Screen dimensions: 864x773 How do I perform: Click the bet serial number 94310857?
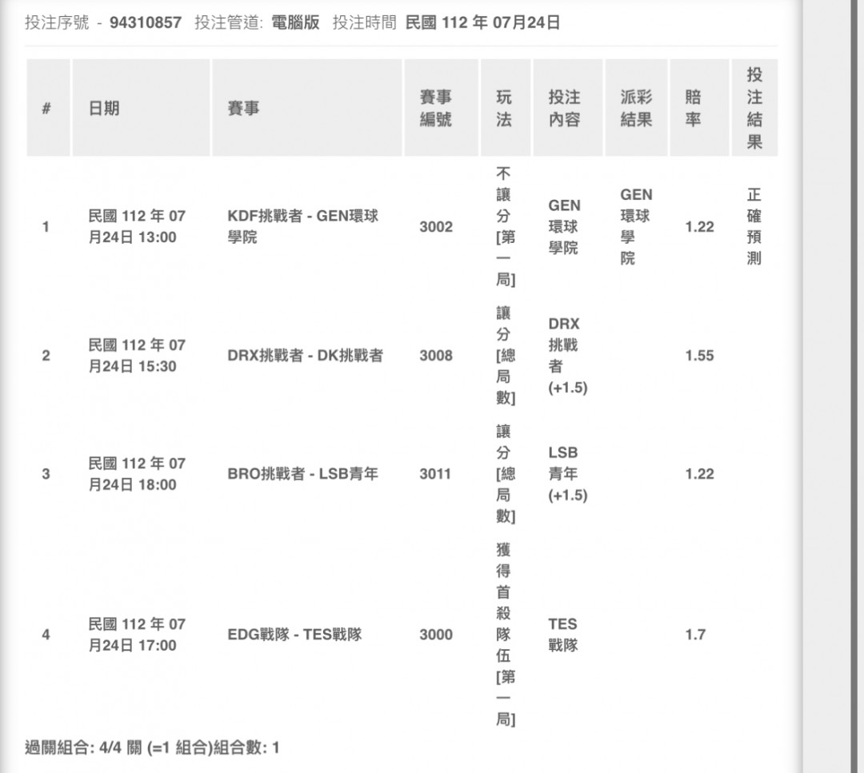click(x=146, y=22)
